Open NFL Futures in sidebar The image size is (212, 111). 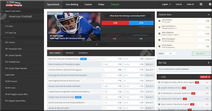(x=22, y=42)
